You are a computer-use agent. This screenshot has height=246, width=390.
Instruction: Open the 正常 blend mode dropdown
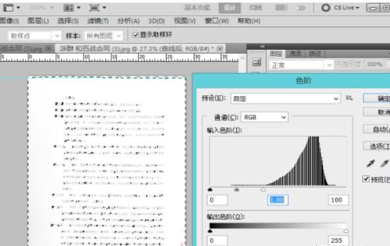(x=300, y=65)
